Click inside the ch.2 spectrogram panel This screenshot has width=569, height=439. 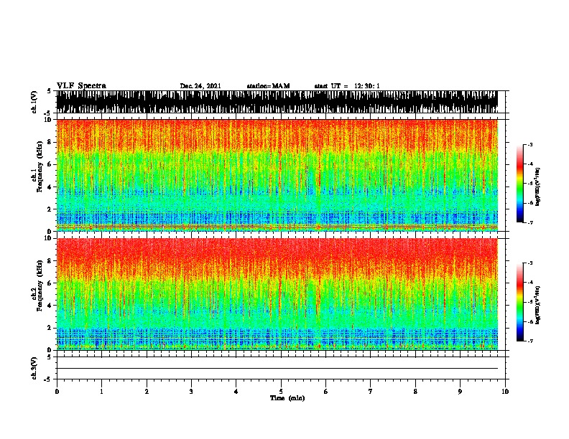click(277, 294)
